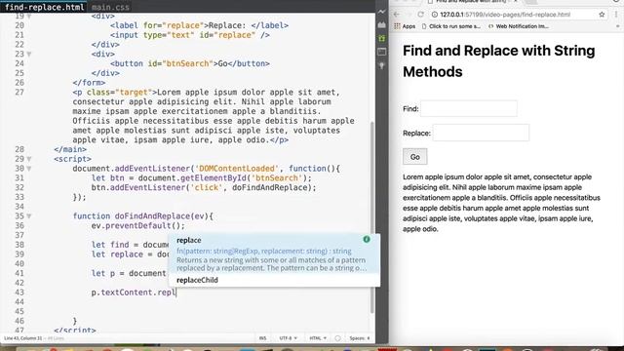Click the linting status circle in the status bar
The image size is (624, 351).
coord(337,338)
